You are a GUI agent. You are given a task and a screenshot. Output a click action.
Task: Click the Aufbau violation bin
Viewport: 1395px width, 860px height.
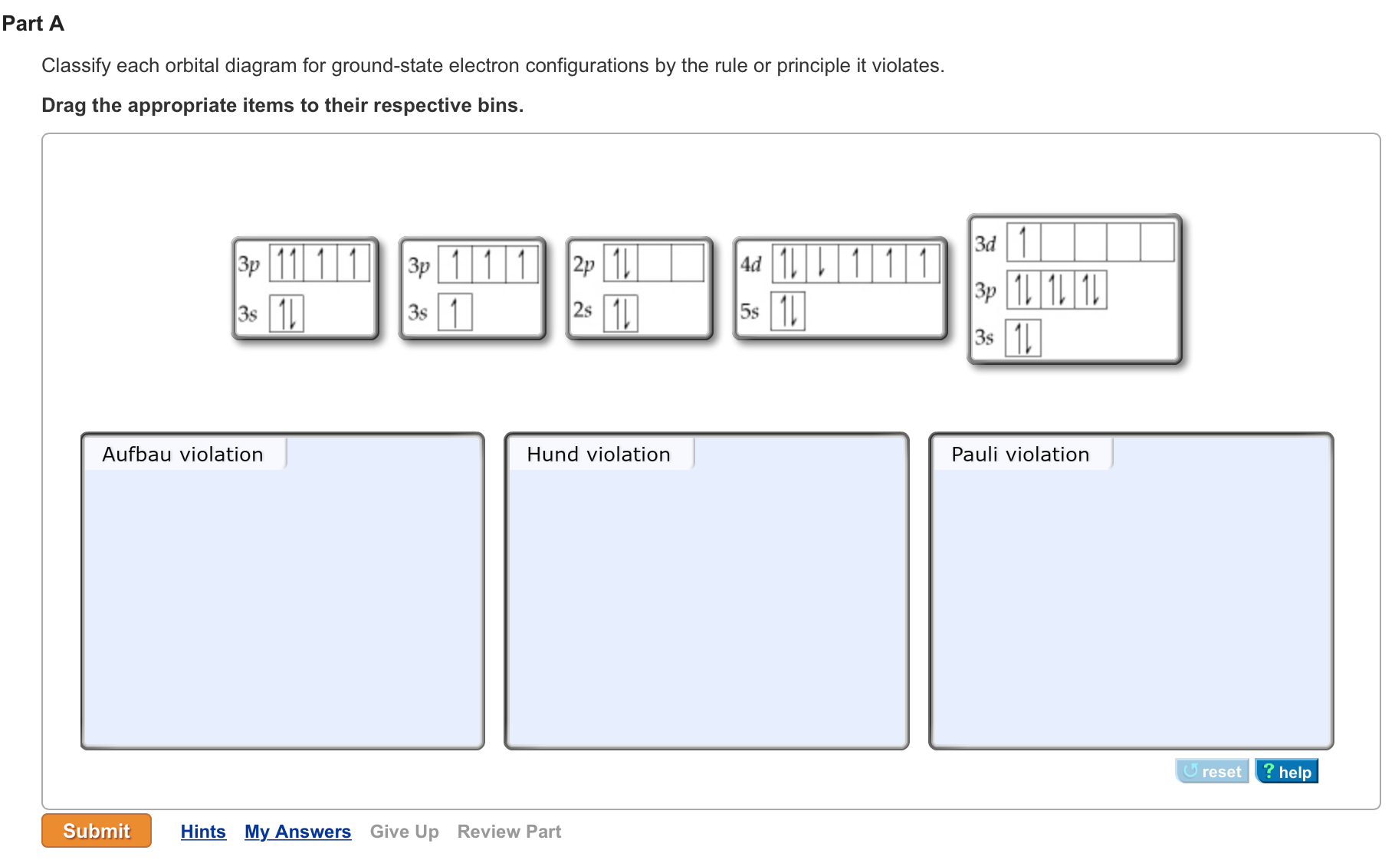pos(283,606)
